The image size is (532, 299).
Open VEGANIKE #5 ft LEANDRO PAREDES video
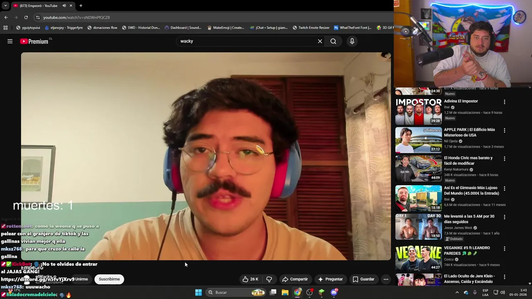pyautogui.click(x=467, y=250)
